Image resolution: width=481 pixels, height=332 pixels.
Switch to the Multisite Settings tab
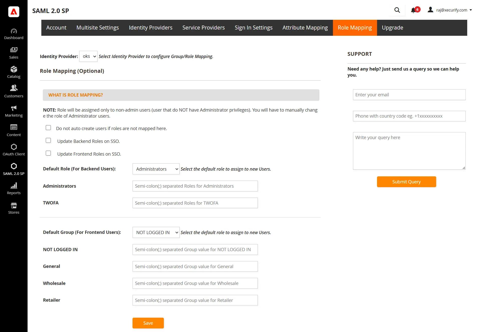(97, 28)
